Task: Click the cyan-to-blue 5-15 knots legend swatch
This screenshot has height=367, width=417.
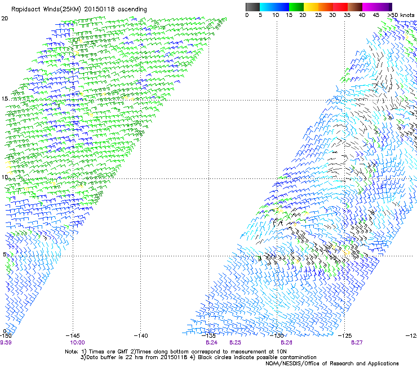Action: coord(274,7)
